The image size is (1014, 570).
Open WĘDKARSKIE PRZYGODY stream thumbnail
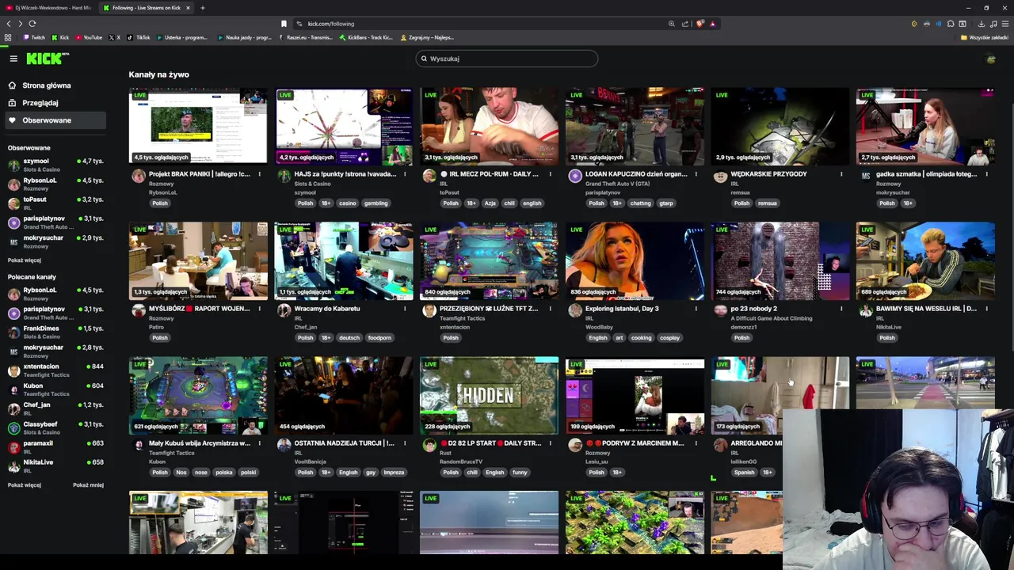click(780, 126)
